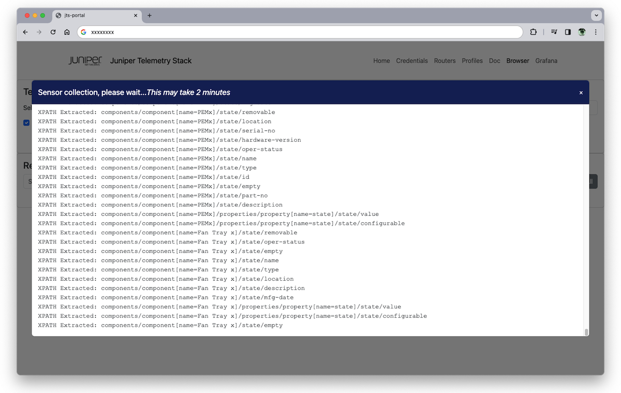Reload the page using the refresh icon
The image size is (621, 393).
click(x=53, y=32)
